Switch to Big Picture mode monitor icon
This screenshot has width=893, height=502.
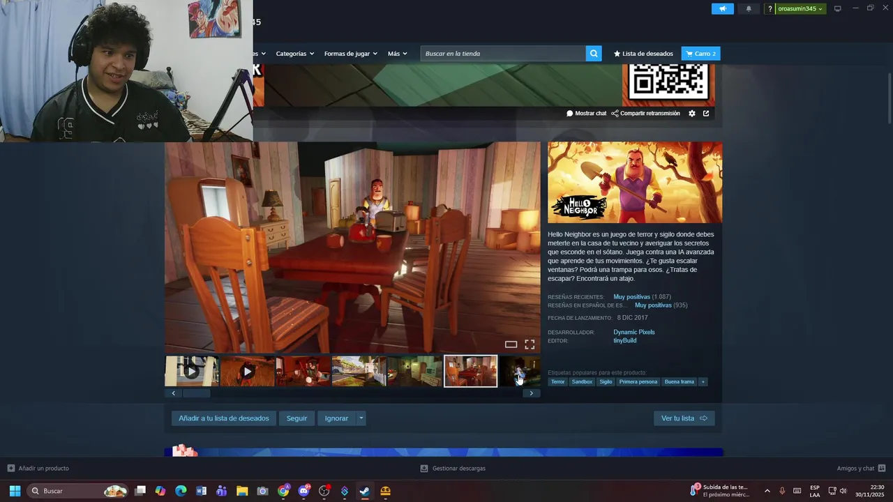point(838,9)
